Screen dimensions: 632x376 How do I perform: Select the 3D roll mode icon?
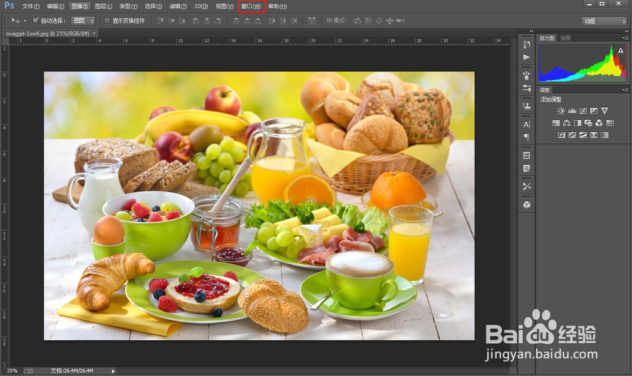pos(368,21)
